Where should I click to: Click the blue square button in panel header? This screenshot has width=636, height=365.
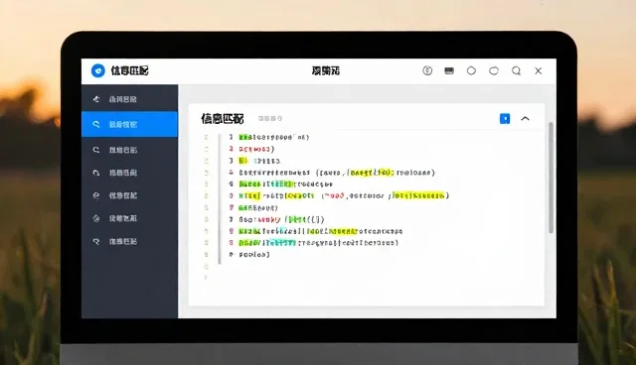[x=505, y=119]
